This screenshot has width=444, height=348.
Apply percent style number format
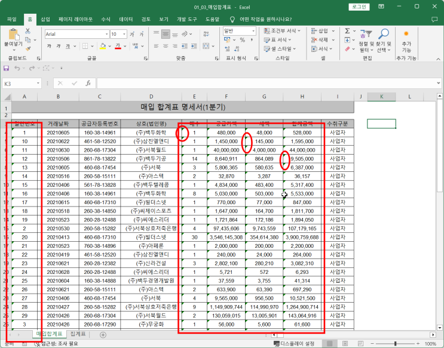(x=243, y=40)
